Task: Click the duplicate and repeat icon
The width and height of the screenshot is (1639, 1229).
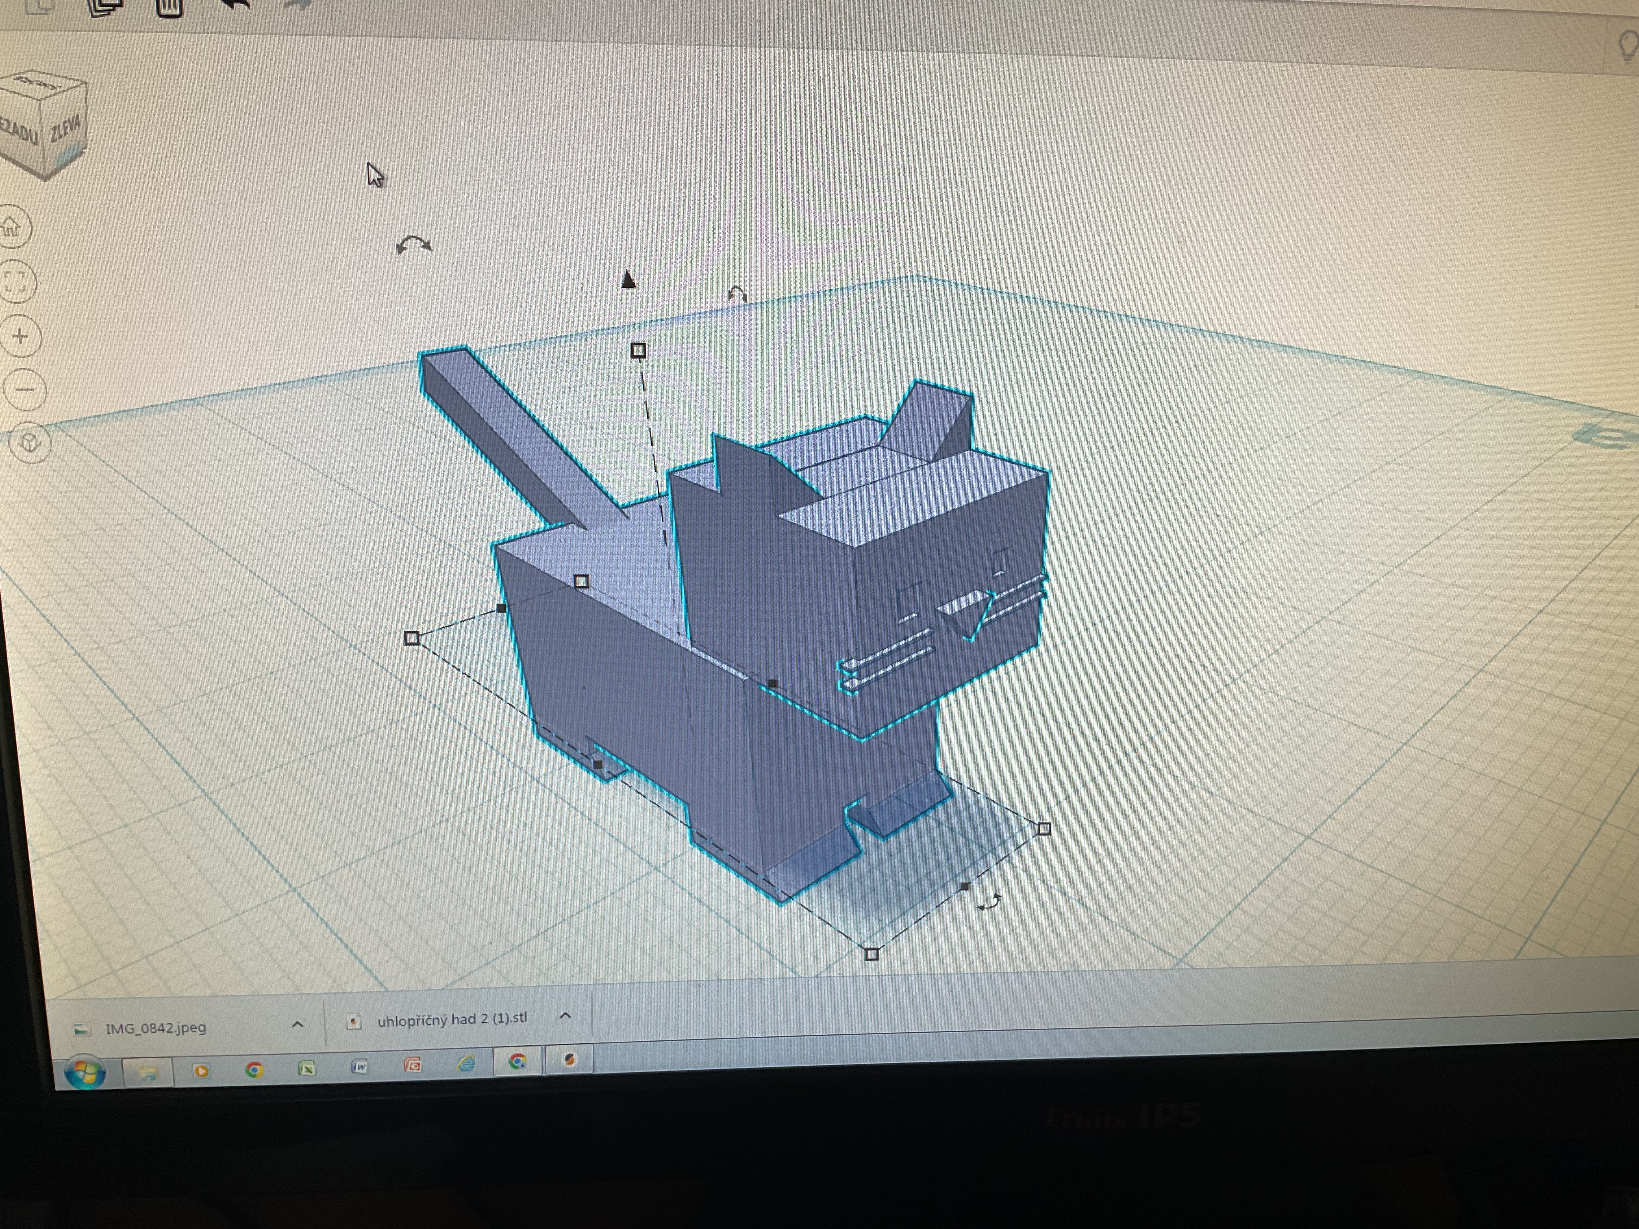Action: coord(105,7)
